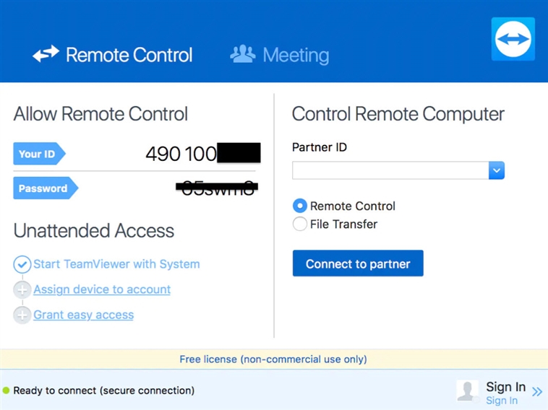Click plus icon beside Assign device to account

coord(22,289)
